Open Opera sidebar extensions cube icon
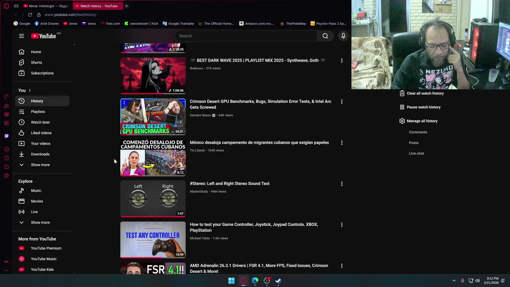 [6, 167]
